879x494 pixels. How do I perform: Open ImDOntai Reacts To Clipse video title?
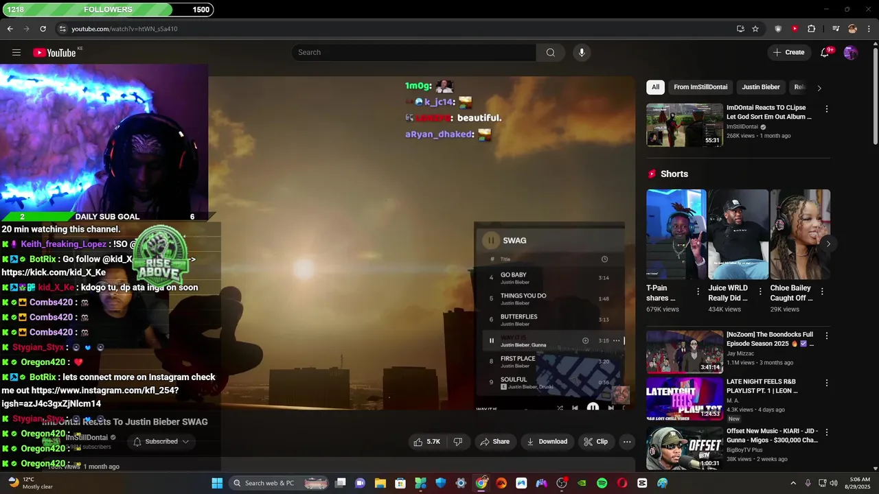pyautogui.click(x=769, y=113)
